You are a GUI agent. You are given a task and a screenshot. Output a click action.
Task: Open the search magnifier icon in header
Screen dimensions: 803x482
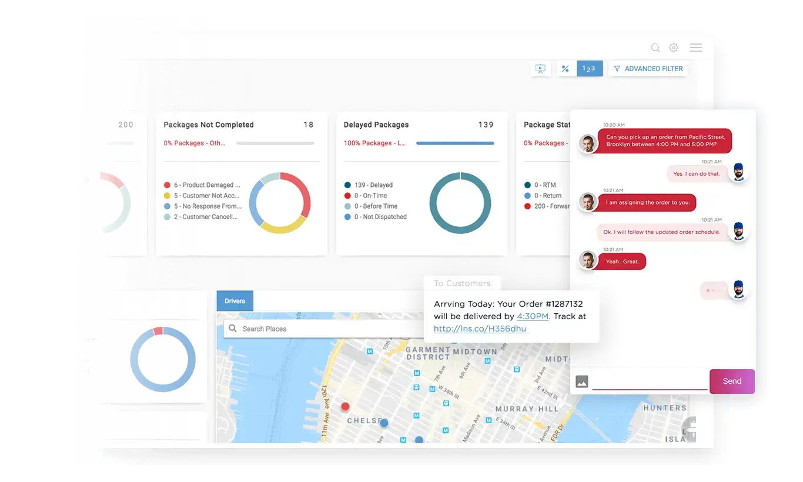tap(655, 48)
